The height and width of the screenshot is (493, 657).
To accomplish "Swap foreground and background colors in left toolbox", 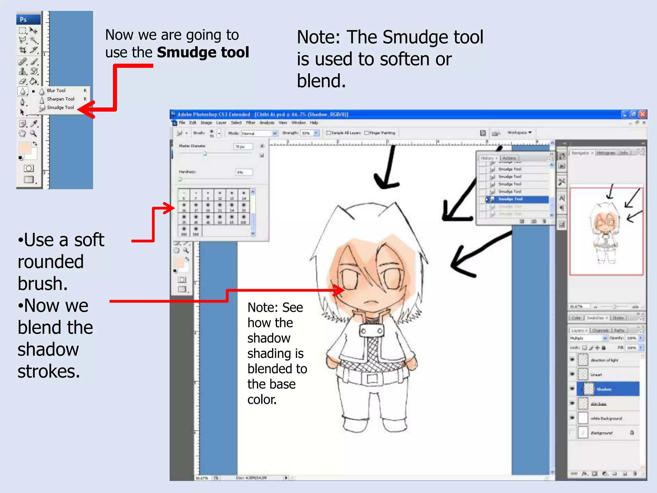I will (35, 143).
